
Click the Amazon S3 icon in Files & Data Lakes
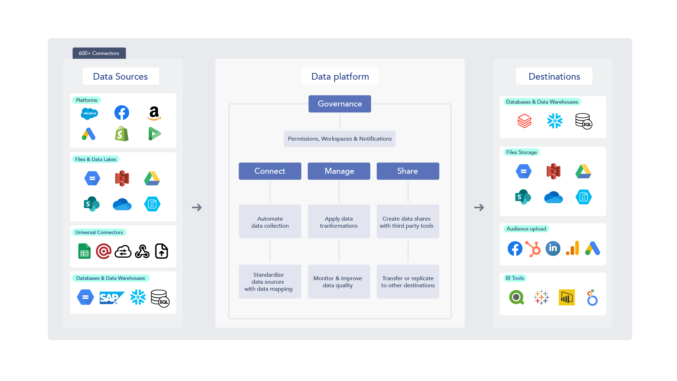pyautogui.click(x=122, y=178)
